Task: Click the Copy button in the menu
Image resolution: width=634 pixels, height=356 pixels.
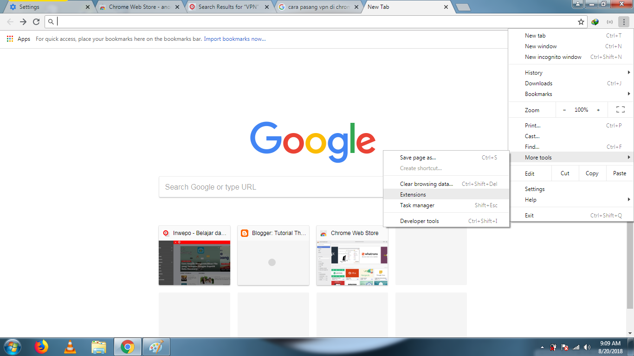Action: click(x=592, y=173)
